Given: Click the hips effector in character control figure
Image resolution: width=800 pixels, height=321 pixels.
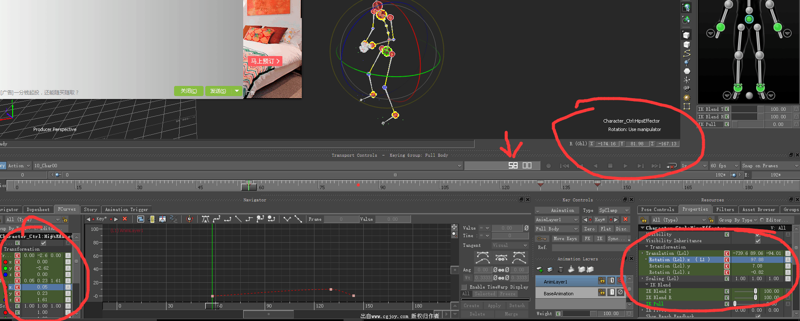Looking at the screenshot, I should [749, 19].
